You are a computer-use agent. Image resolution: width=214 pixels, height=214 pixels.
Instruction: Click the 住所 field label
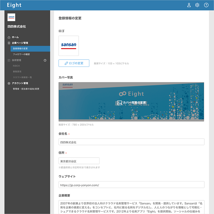tap(62, 153)
